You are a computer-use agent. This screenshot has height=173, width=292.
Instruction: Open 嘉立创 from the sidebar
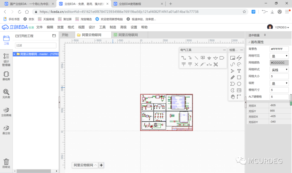click(6, 130)
